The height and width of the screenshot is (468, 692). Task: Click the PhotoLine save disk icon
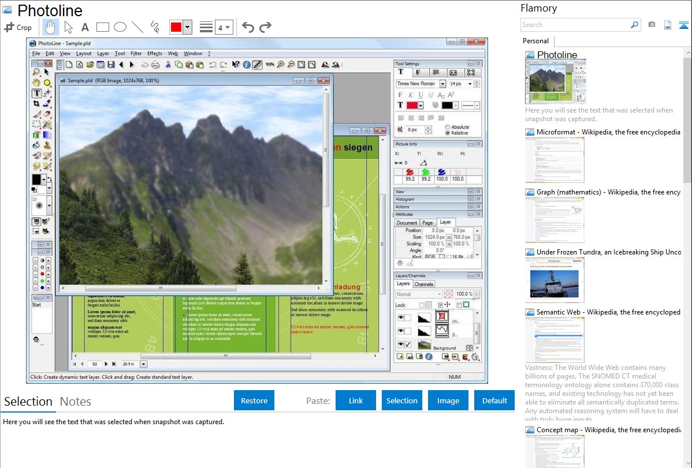[111, 65]
